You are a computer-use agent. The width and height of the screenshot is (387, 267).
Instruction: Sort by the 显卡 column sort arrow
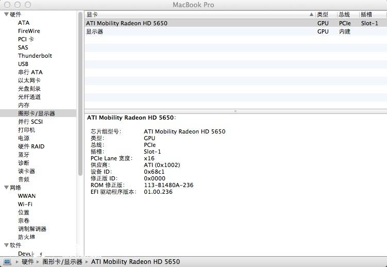[311, 14]
